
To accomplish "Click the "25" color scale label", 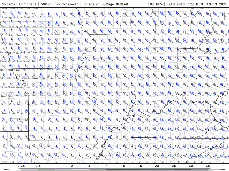I will point(174,166).
